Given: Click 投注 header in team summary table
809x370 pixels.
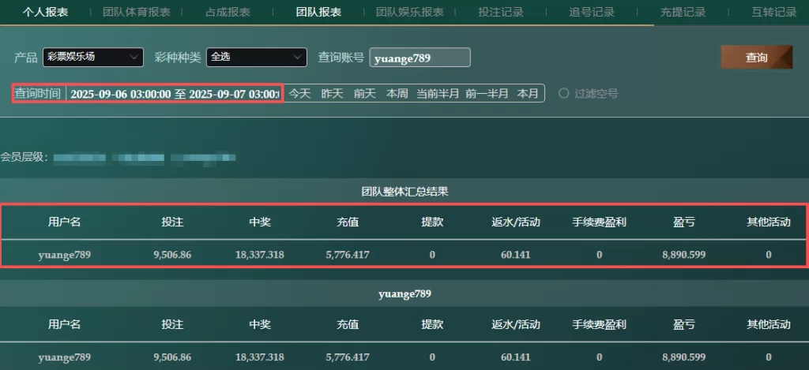Looking at the screenshot, I should 172,222.
